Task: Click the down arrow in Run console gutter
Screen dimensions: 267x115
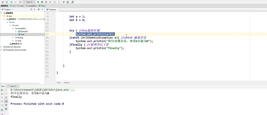Action: (6, 94)
